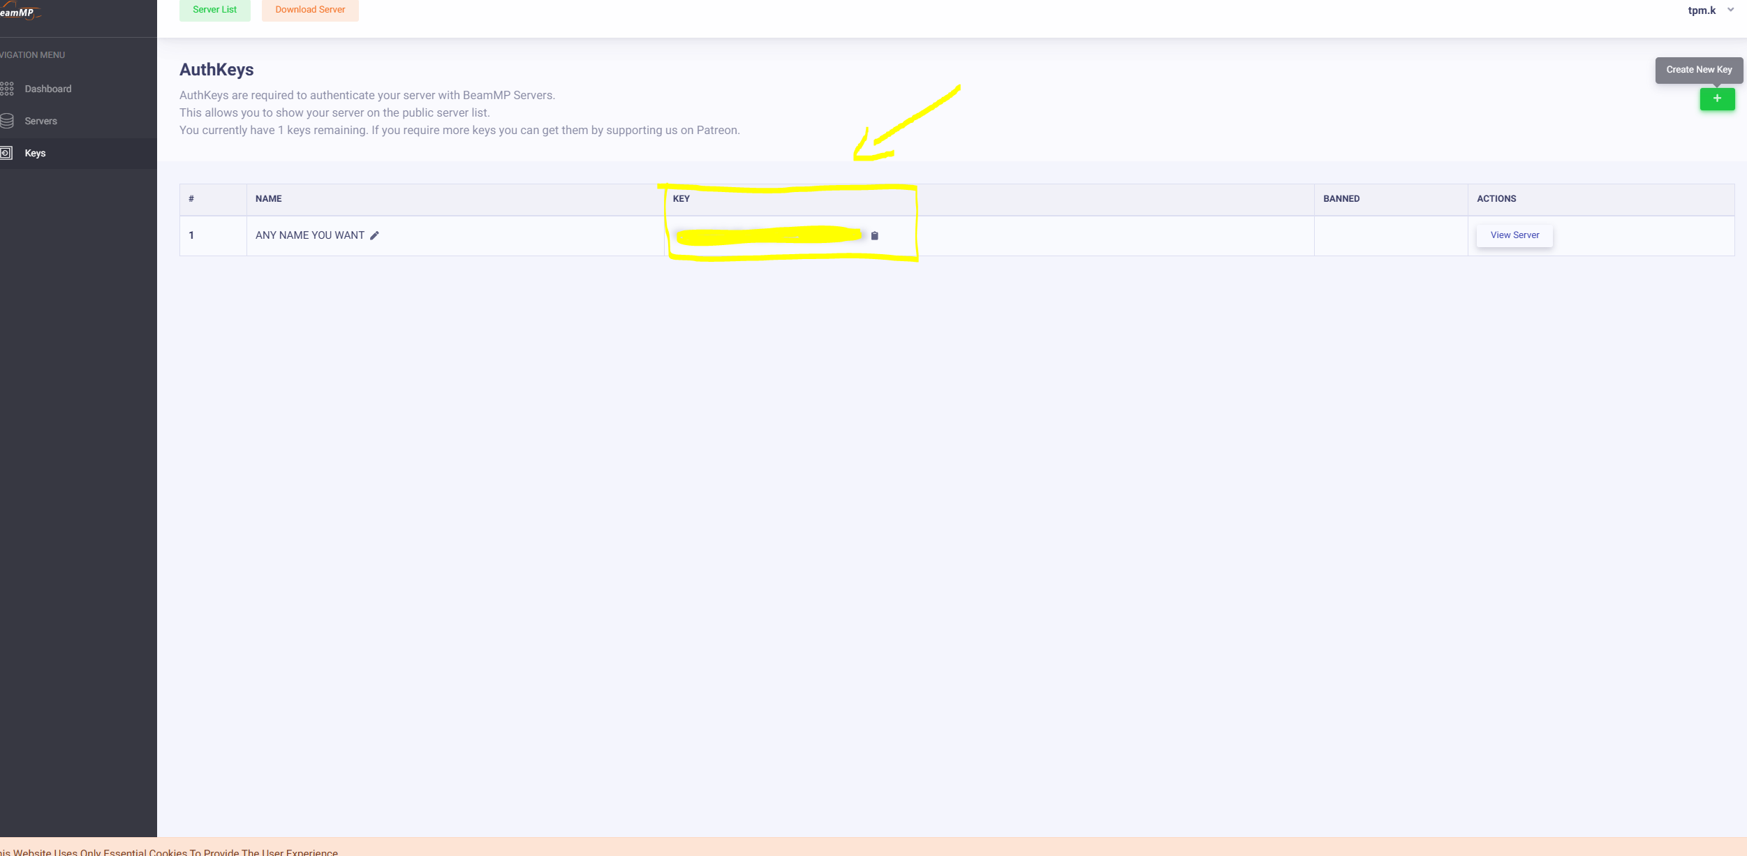Select the Keys text in sidebar

pos(35,153)
